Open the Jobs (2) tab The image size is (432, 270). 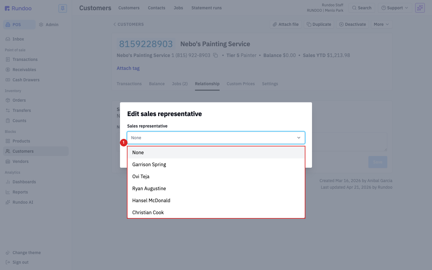point(180,84)
